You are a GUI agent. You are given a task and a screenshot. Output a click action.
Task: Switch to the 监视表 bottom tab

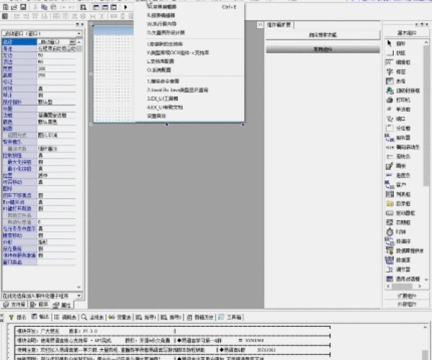pyautogui.click(x=93, y=318)
